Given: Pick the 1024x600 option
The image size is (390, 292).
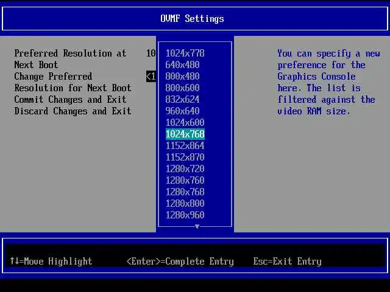Looking at the screenshot, I should (185, 123).
